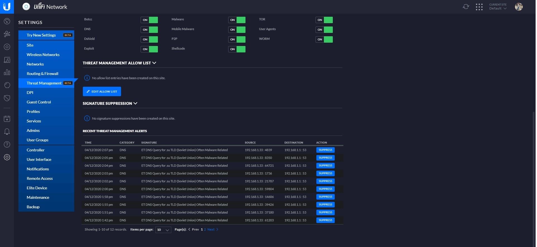537x247 pixels.
Task: Open the Insights sidebar icon
Action: [7, 85]
